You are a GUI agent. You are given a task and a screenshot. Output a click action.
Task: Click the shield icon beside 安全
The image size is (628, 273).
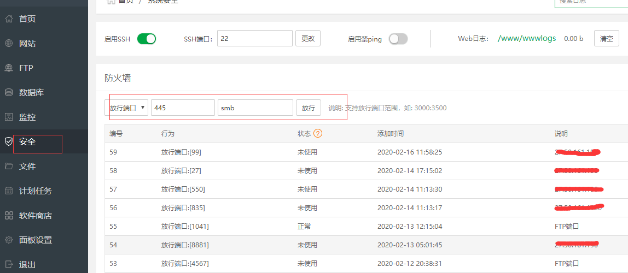coord(9,142)
